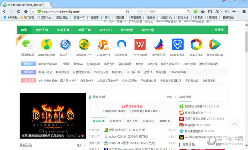This screenshot has width=248, height=150.
Task: Select the last red carousel dot
Action: [83, 136]
